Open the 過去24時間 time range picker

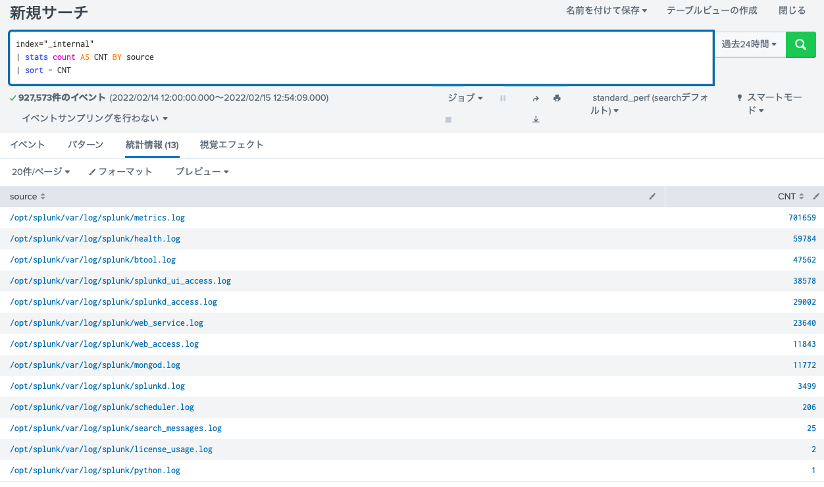pos(749,44)
